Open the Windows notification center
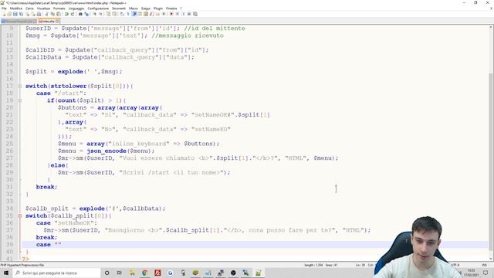 tap(486, 273)
